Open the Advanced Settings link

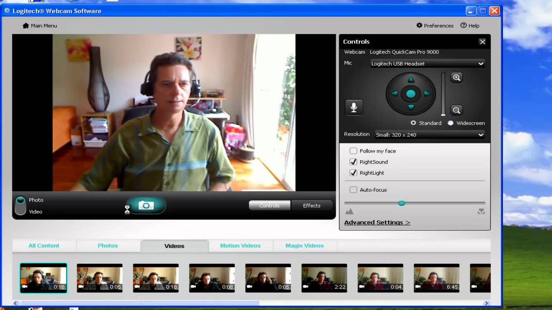point(377,222)
